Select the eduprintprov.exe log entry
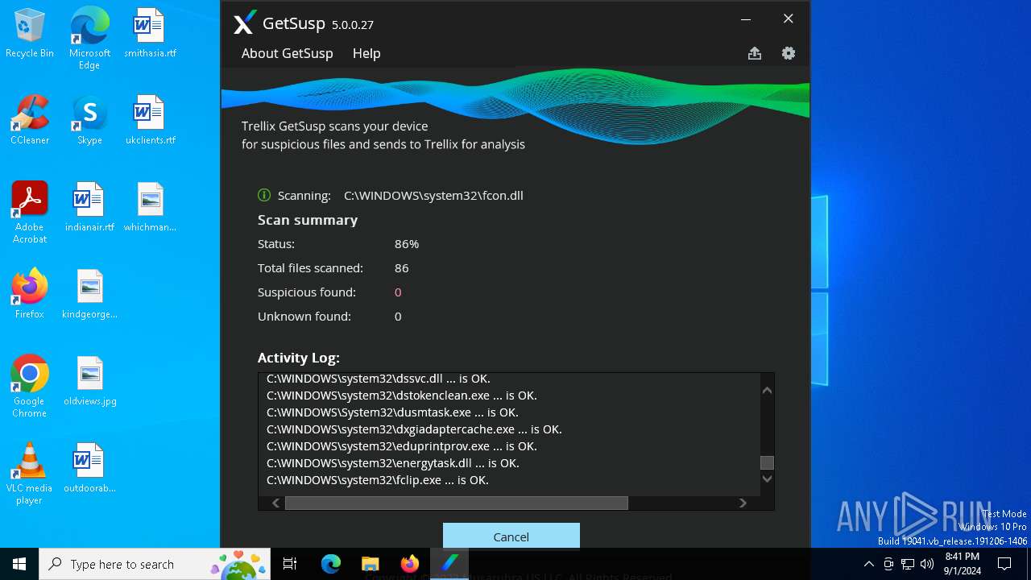1031x580 pixels. tap(402, 446)
